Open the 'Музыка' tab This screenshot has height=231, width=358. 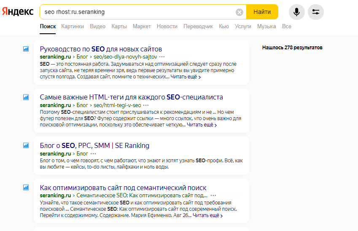266,27
